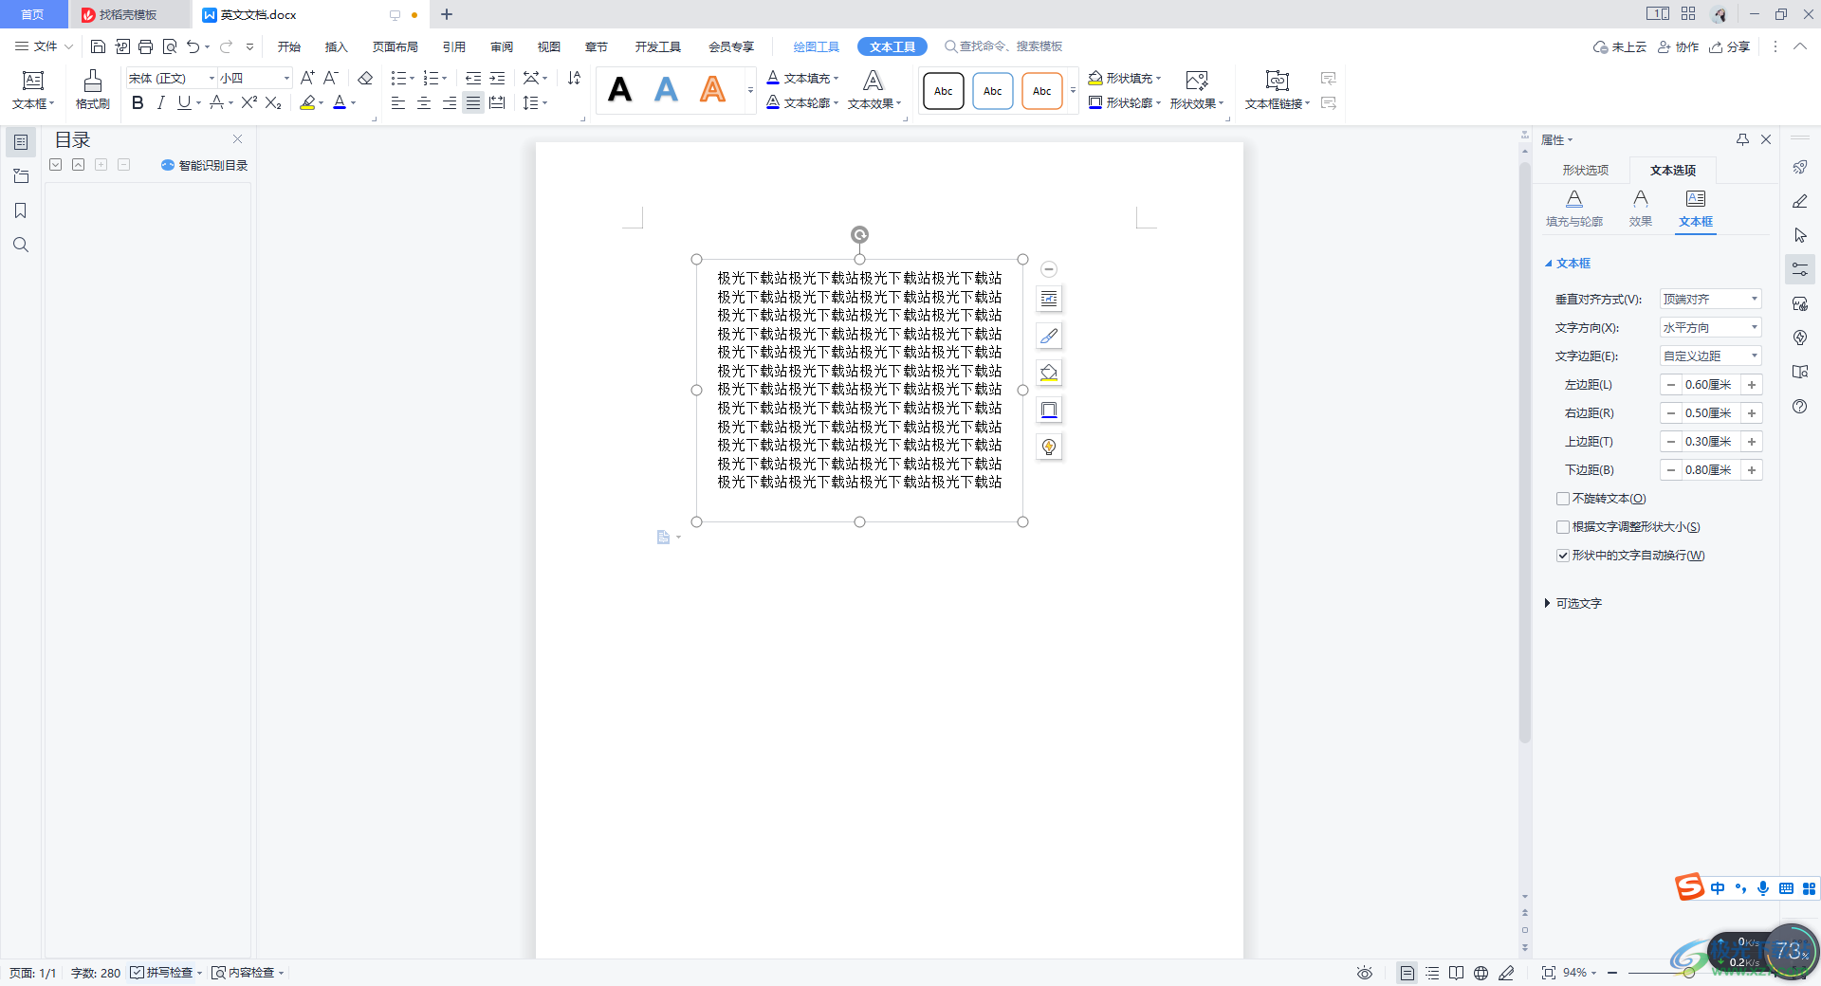1821x986 pixels.
Task: Select the black text art style A
Action: (x=620, y=90)
